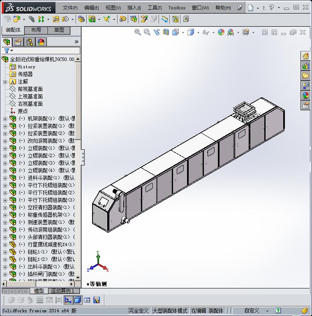Open the Design Library task pane icon

305,66
